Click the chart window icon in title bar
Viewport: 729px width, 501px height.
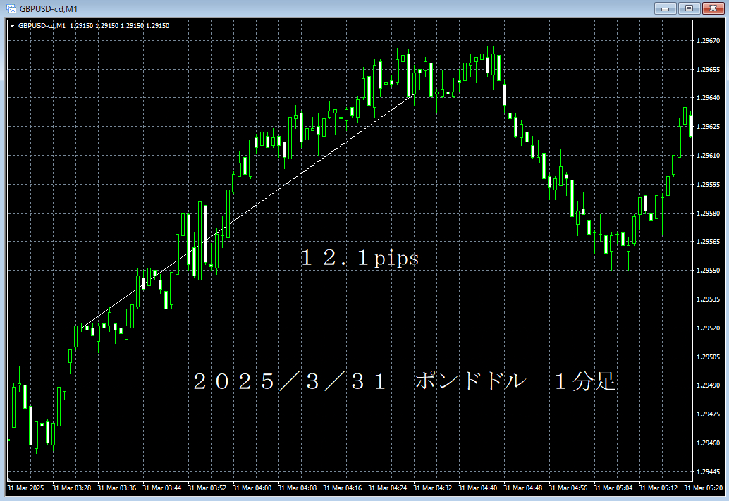[10, 8]
